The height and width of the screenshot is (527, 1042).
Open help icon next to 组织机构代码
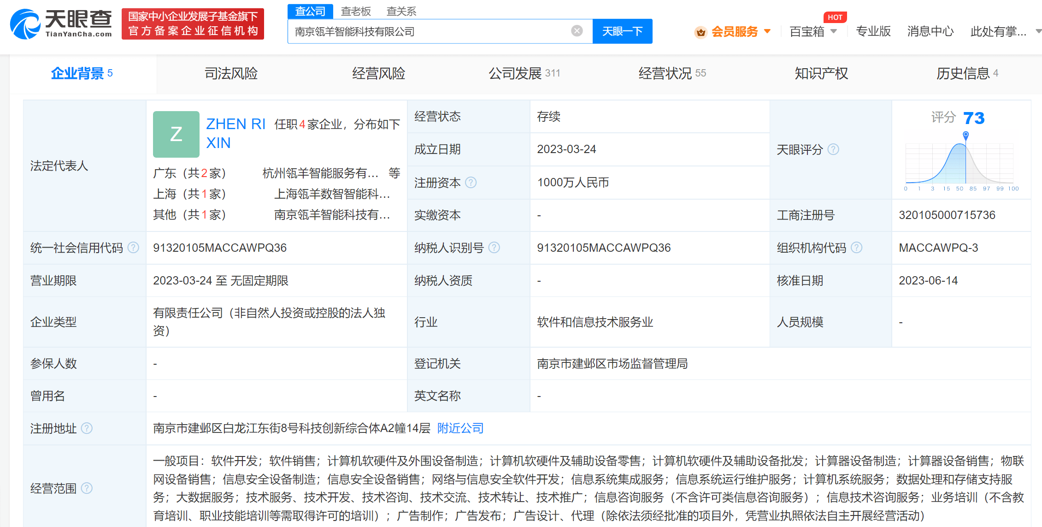[x=856, y=248]
